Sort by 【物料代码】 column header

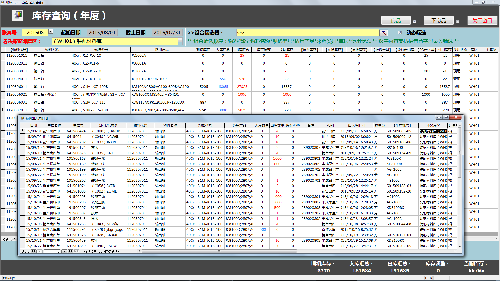click(x=19, y=50)
